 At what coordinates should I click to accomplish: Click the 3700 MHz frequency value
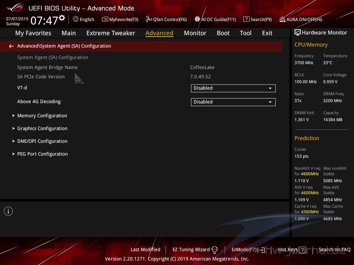(304, 63)
